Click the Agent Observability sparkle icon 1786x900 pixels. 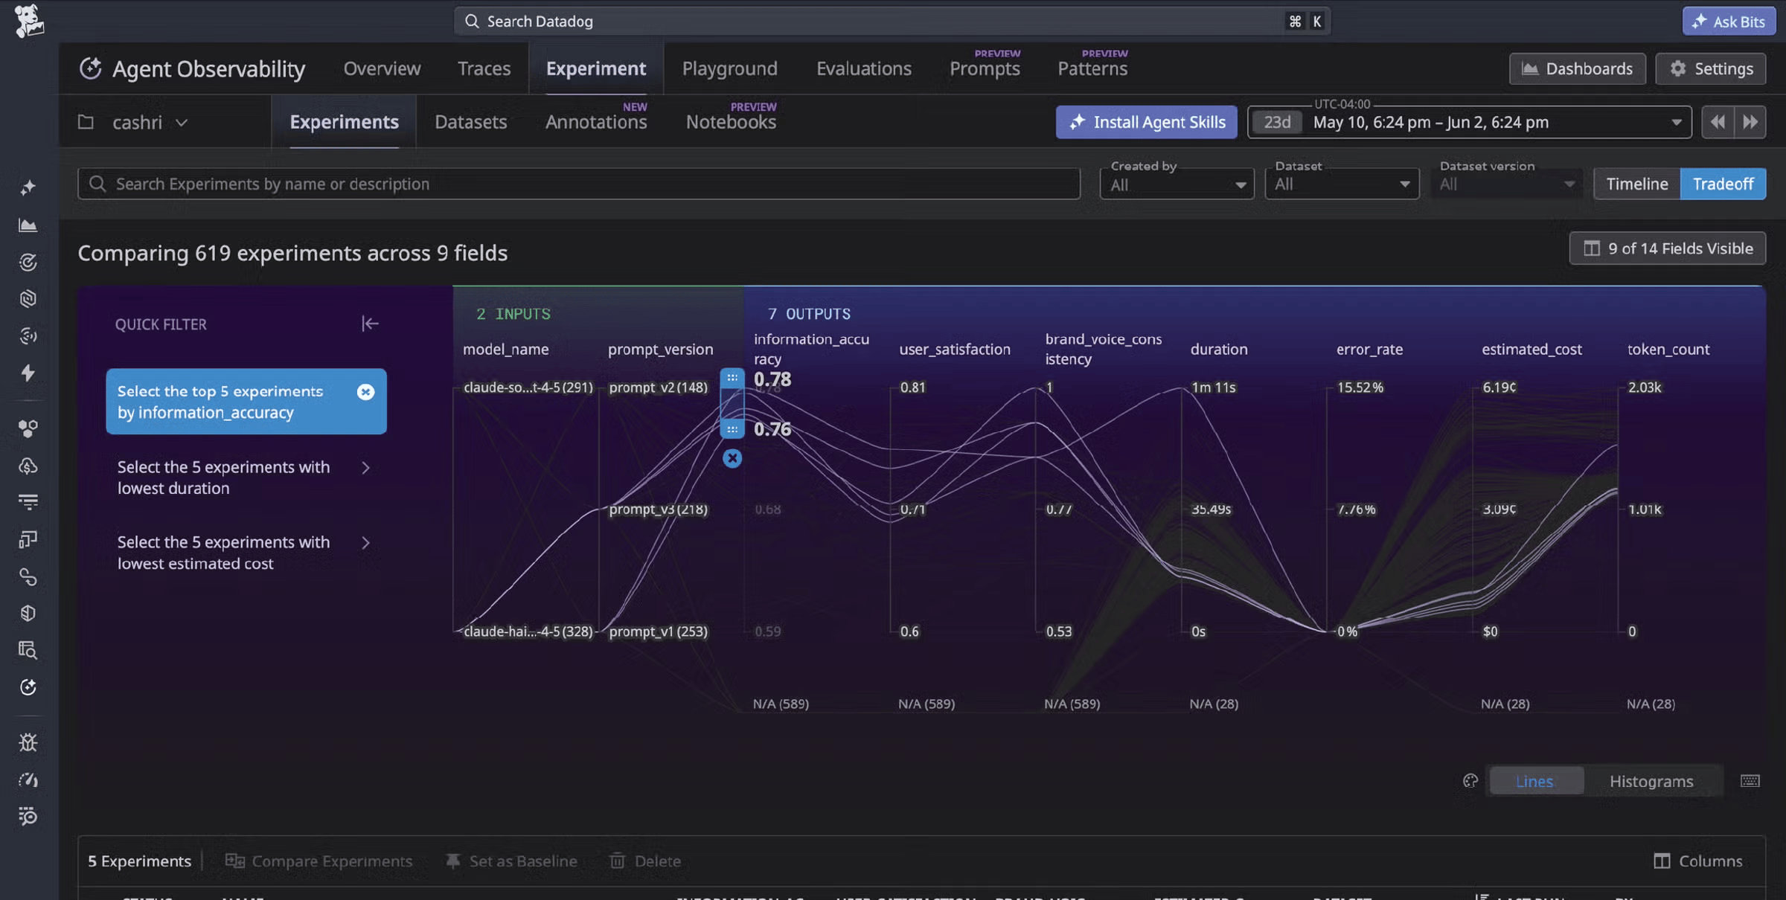pos(91,68)
